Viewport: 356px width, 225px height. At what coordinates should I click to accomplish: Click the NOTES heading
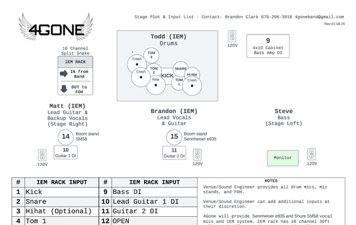coord(271,180)
